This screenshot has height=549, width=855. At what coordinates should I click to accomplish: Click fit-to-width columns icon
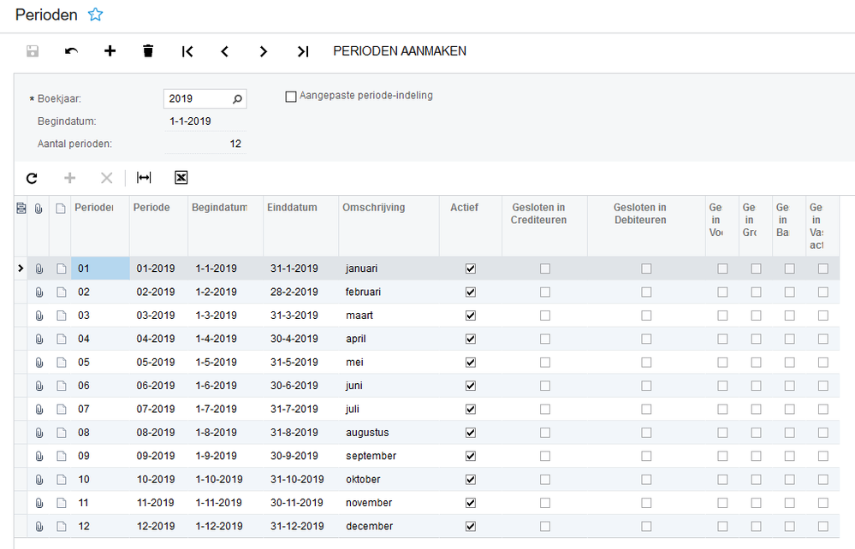144,178
